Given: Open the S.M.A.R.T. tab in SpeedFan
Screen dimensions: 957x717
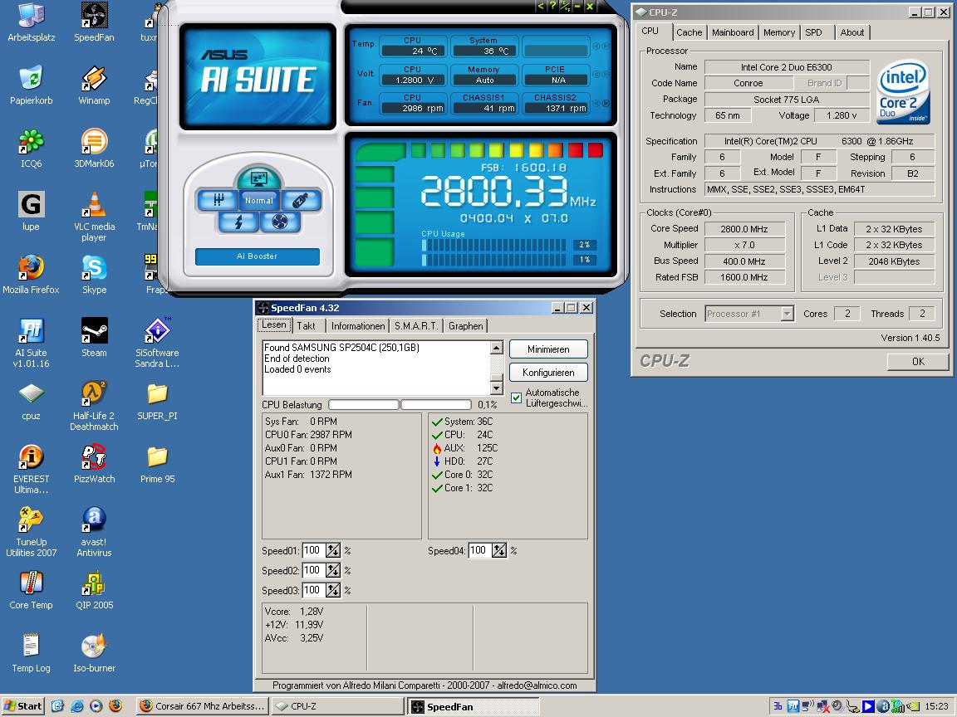Looking at the screenshot, I should (416, 326).
